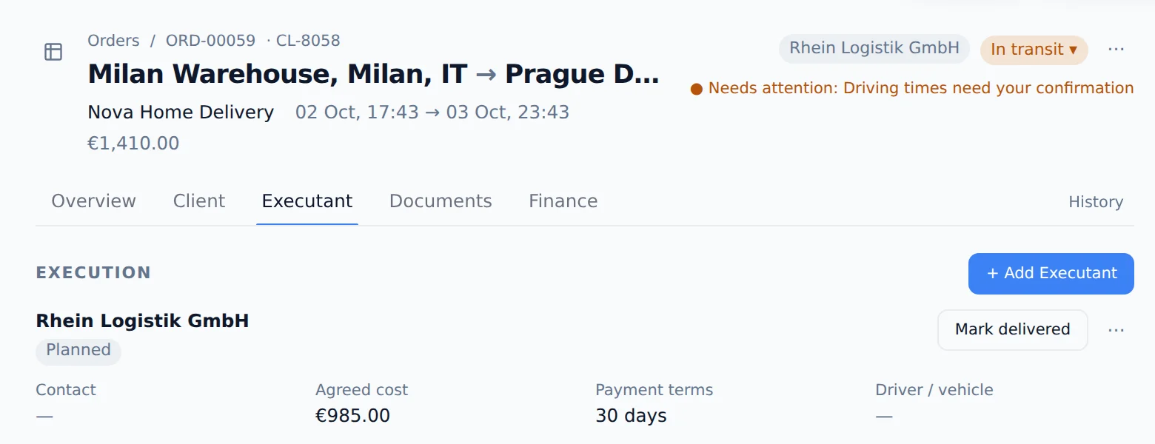Click the Rhein Logistik GmbH header badge
Image resolution: width=1155 pixels, height=444 pixels.
point(874,49)
